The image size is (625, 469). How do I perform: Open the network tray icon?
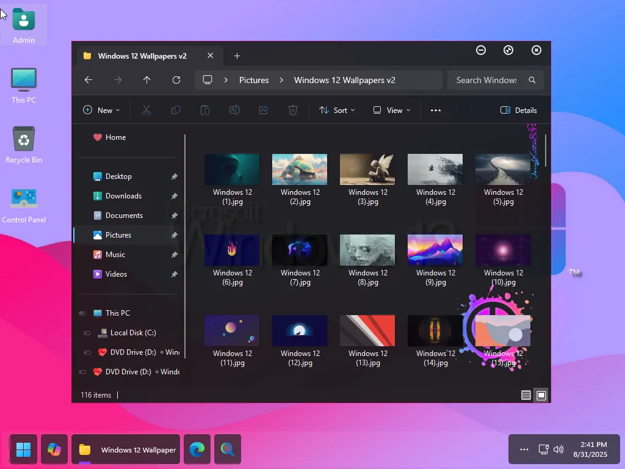(x=543, y=449)
